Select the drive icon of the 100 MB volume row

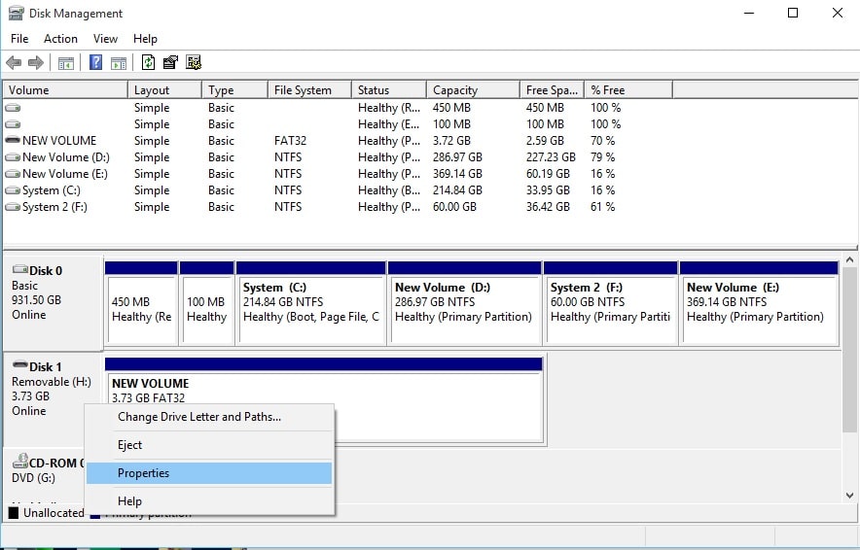[x=13, y=124]
